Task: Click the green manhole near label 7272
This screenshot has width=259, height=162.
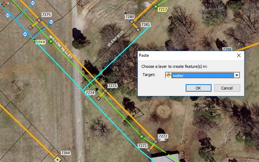Action: click(x=142, y=137)
